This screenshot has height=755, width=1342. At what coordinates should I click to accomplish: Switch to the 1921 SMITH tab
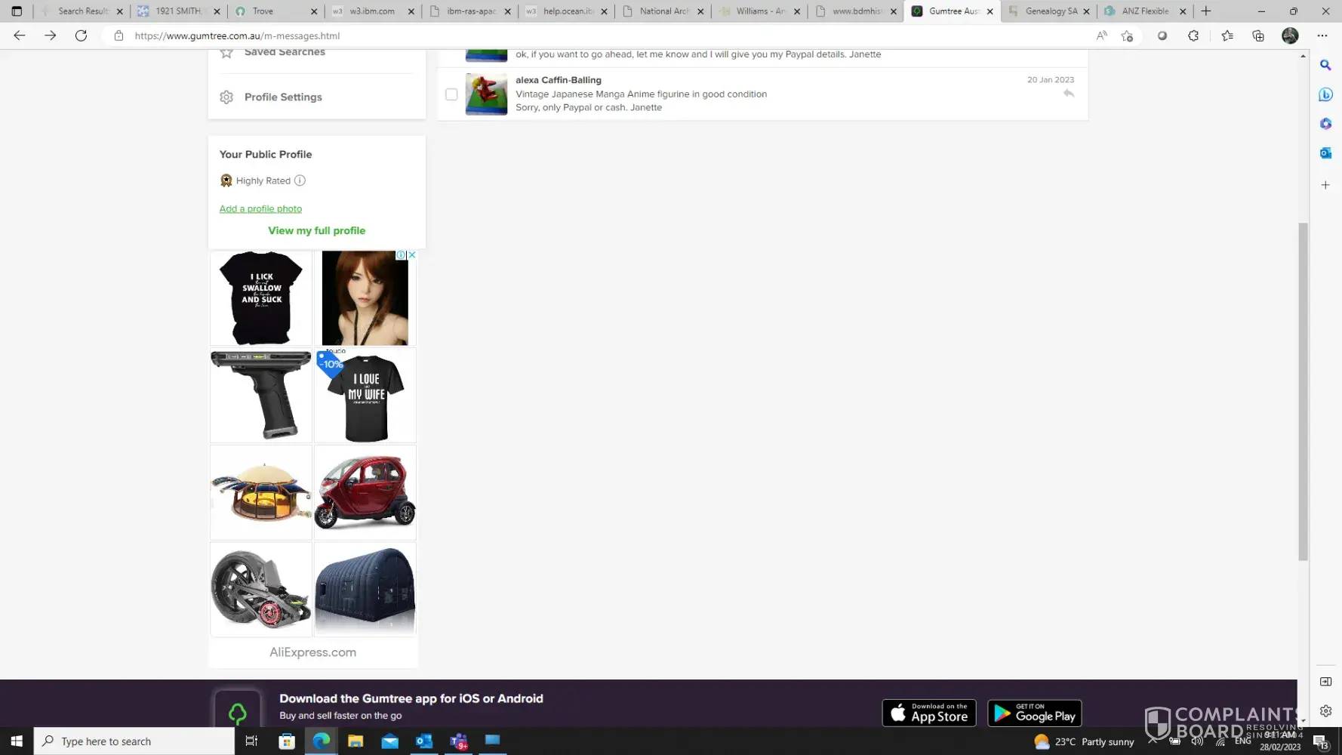pos(180,11)
